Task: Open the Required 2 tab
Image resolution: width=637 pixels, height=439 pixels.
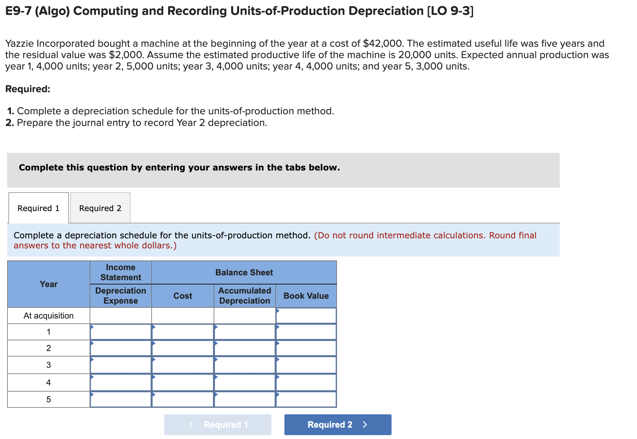Action: pos(100,208)
